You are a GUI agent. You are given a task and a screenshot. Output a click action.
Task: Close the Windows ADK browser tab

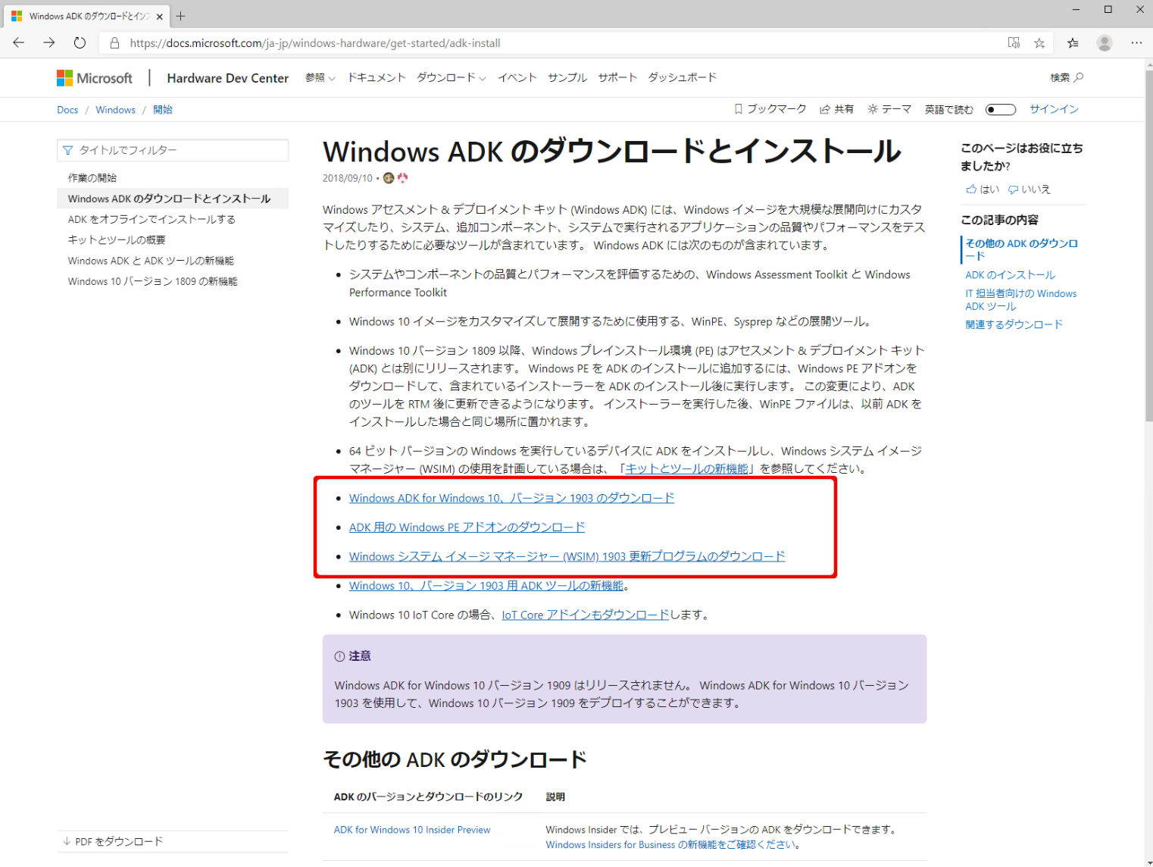pos(159,16)
